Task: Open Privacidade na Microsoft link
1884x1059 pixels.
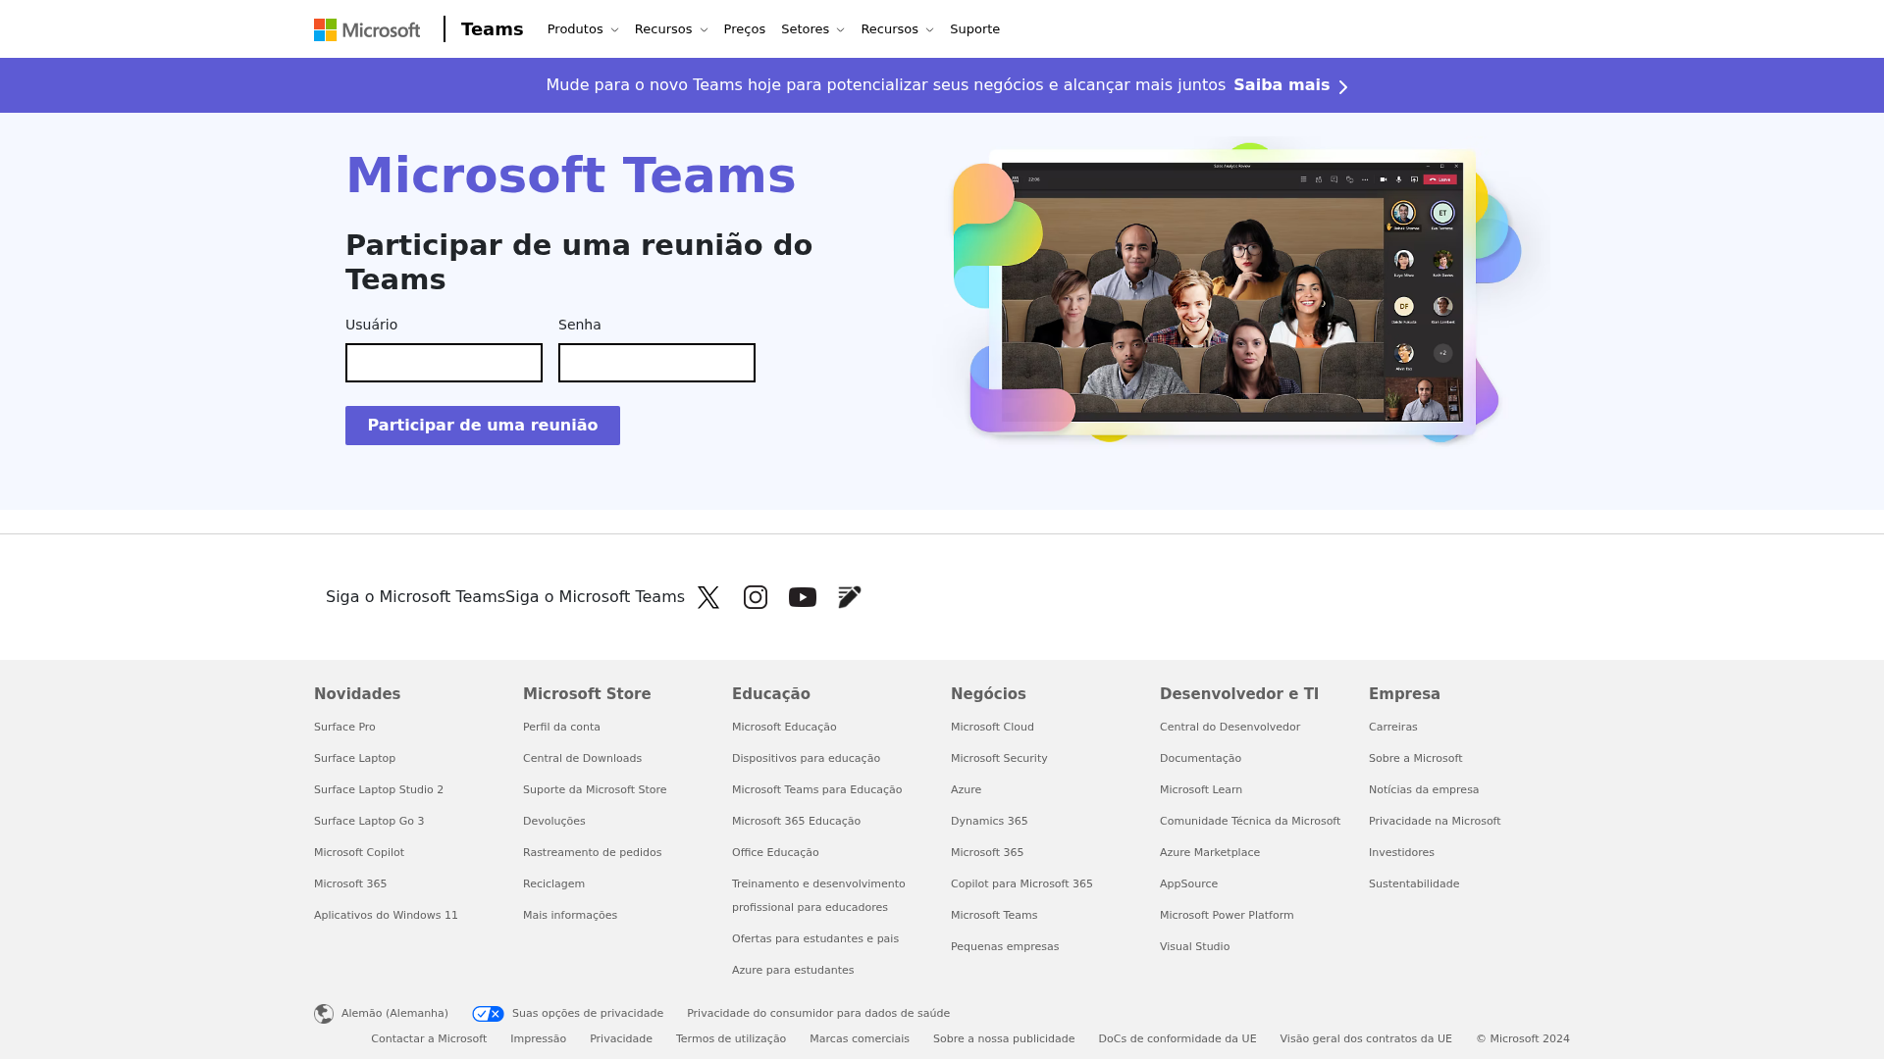Action: pos(1435,822)
